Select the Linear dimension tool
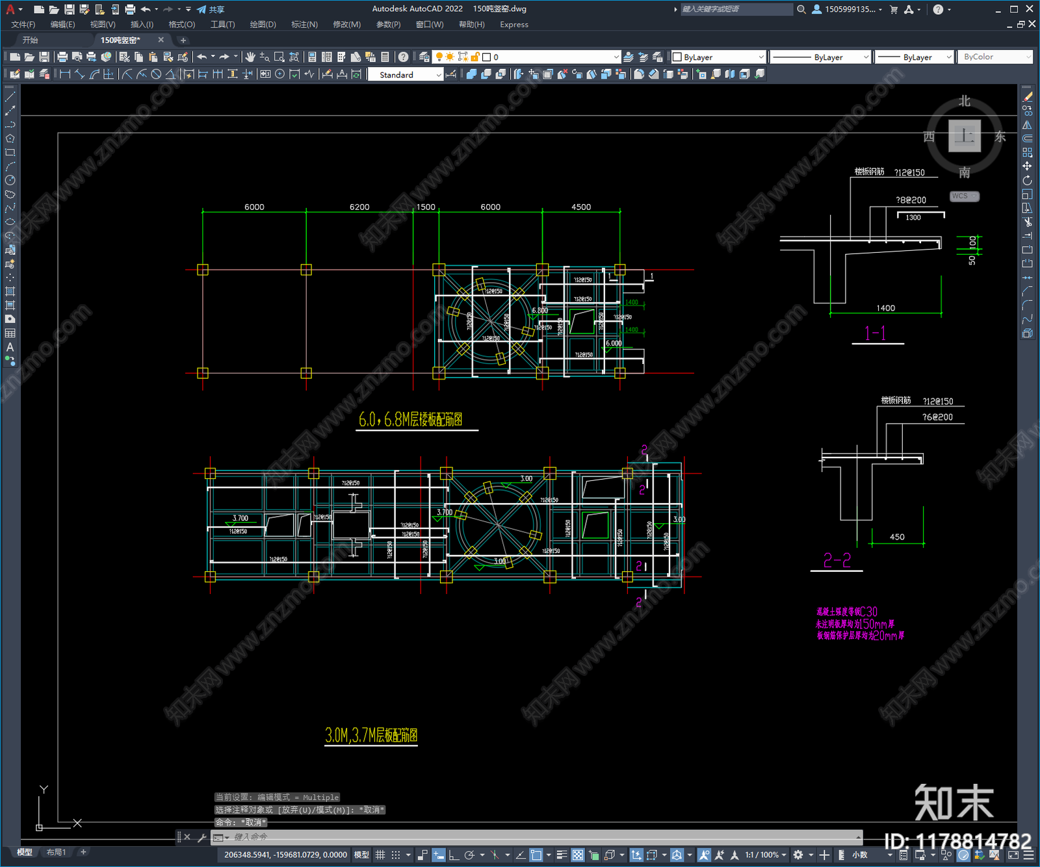 click(x=65, y=75)
